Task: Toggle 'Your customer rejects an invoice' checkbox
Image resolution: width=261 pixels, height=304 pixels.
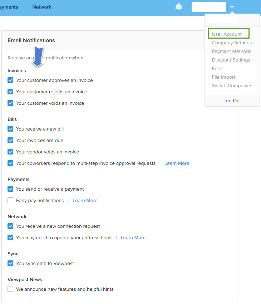Action: [10, 92]
